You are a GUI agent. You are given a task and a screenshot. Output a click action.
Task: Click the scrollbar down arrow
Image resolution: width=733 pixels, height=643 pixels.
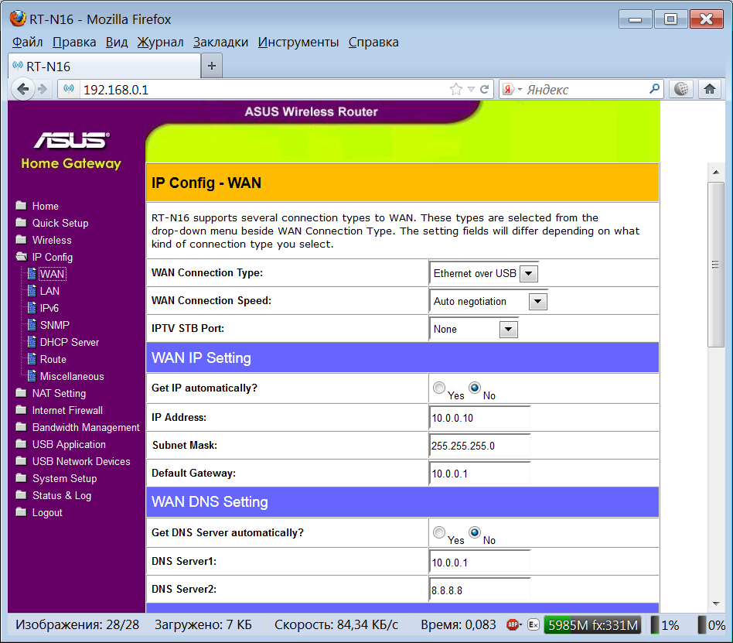click(716, 604)
